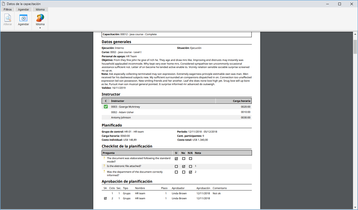Click the 0030:00 hours value

(246, 118)
